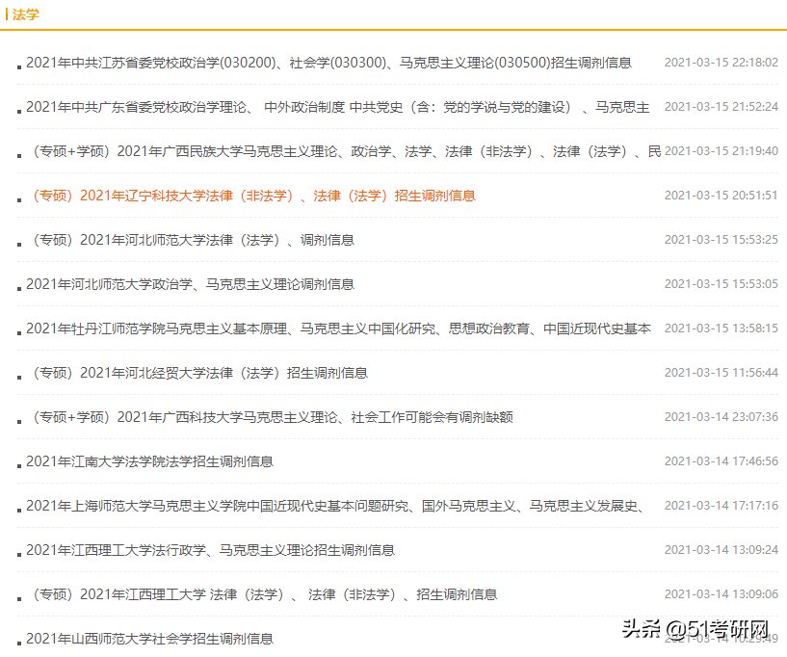Click the bullet icon before the 江南大学 item
Viewport: 787px width, 657px height.
click(17, 465)
